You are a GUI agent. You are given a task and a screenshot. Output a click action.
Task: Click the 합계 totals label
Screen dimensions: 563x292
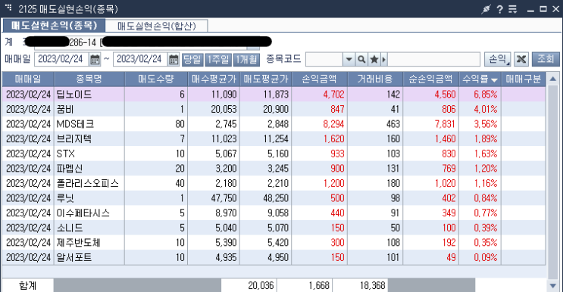[x=28, y=285]
